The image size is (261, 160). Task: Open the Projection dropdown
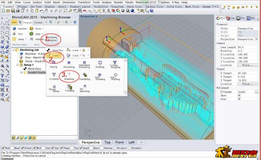[256, 39]
